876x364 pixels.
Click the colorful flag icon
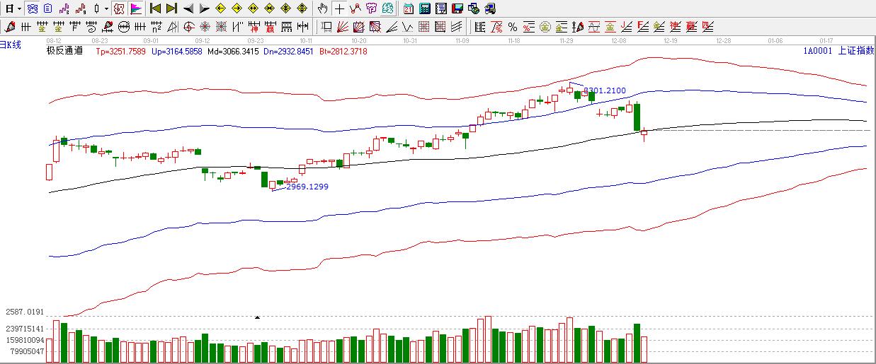[x=135, y=8]
